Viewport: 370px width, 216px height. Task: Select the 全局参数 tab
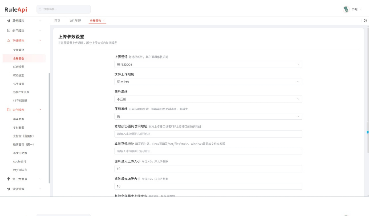tap(95, 21)
